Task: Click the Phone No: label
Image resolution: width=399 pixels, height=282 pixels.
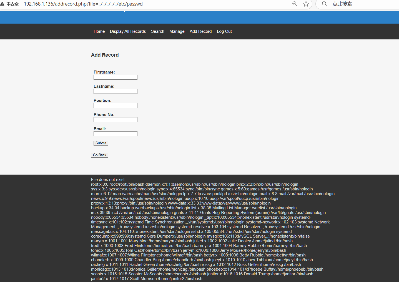Action: pos(104,115)
